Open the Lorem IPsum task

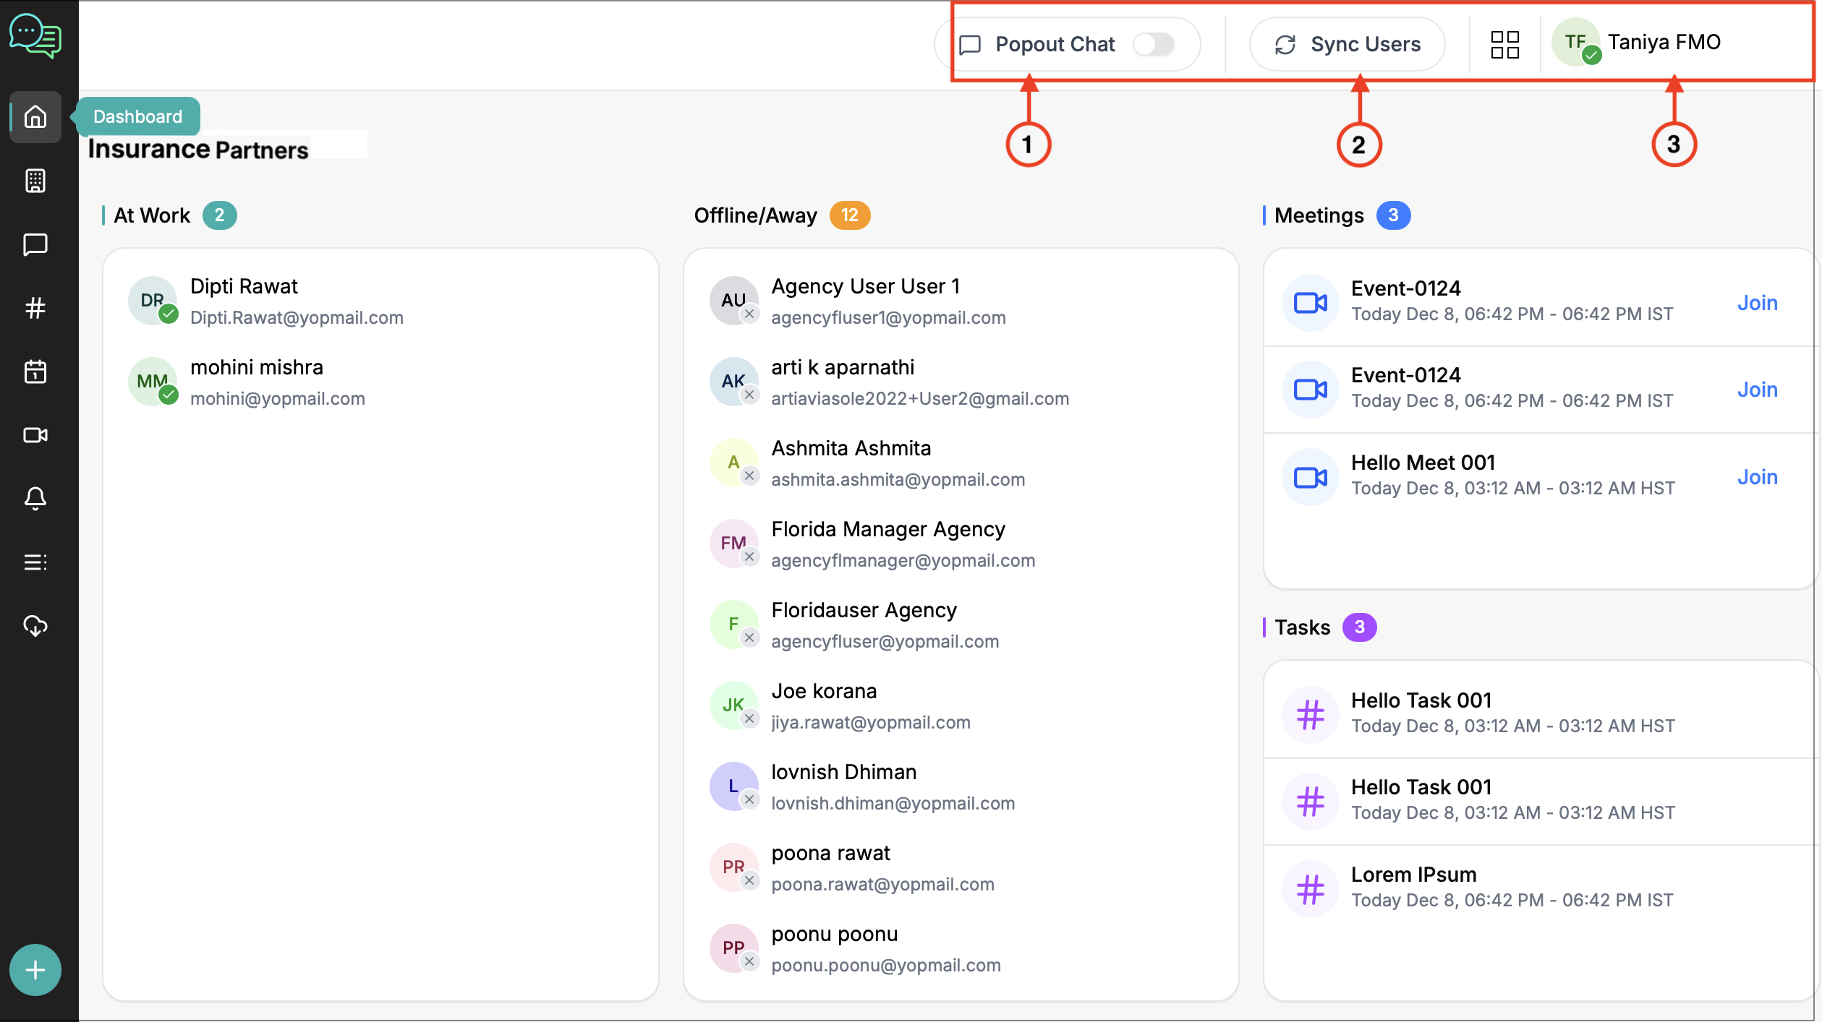pyautogui.click(x=1413, y=875)
